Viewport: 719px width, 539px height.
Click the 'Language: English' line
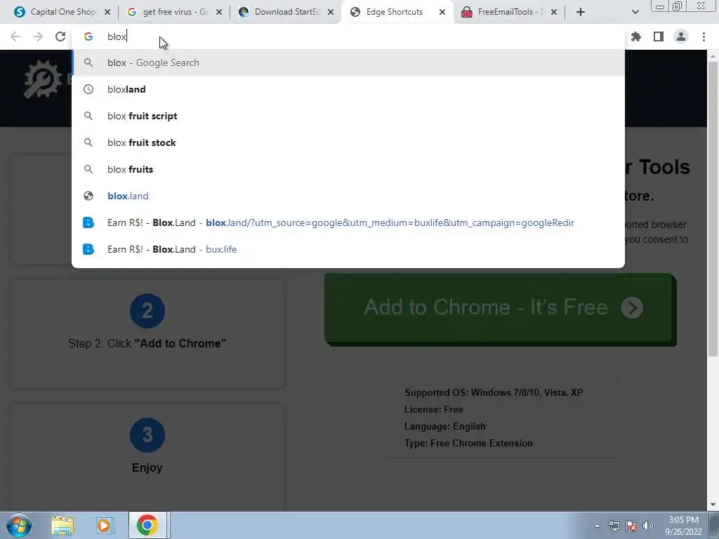click(444, 426)
